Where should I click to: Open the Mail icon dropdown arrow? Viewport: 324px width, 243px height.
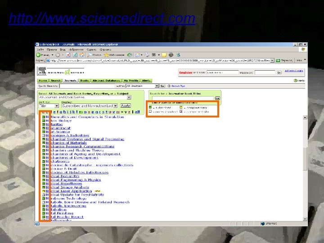(142, 55)
